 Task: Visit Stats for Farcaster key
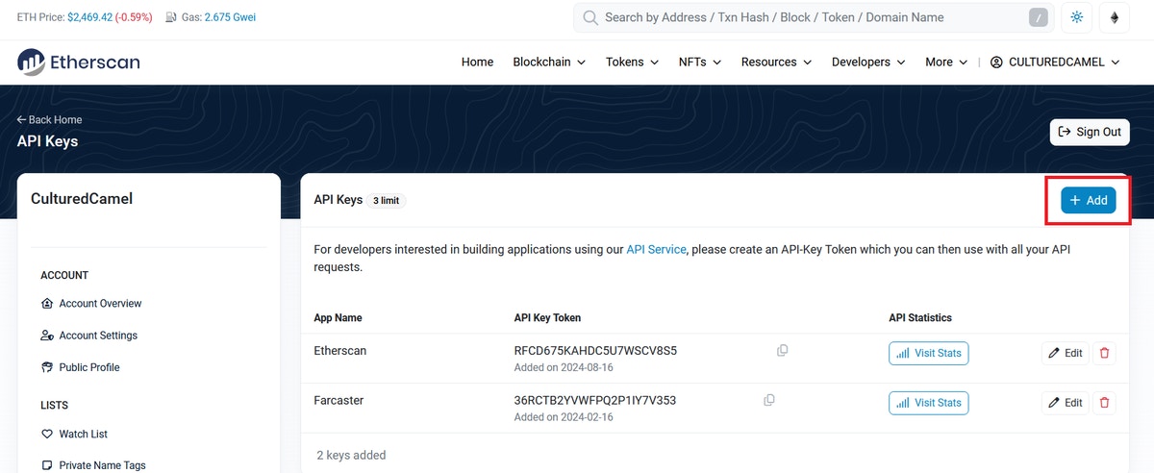click(x=929, y=403)
